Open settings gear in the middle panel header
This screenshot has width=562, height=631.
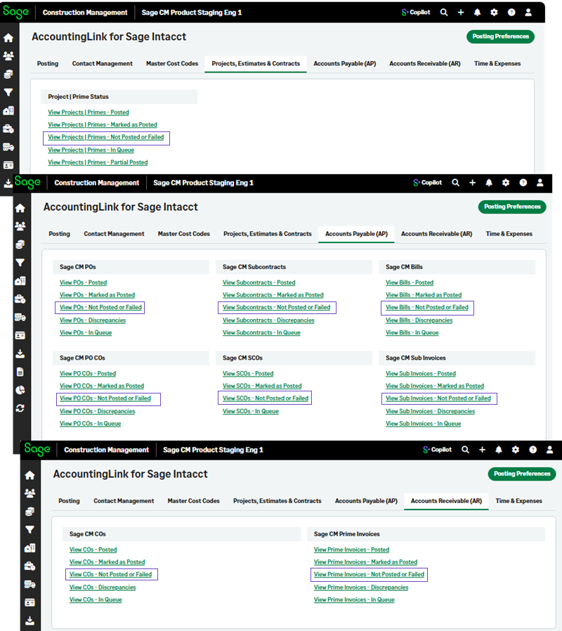506,183
